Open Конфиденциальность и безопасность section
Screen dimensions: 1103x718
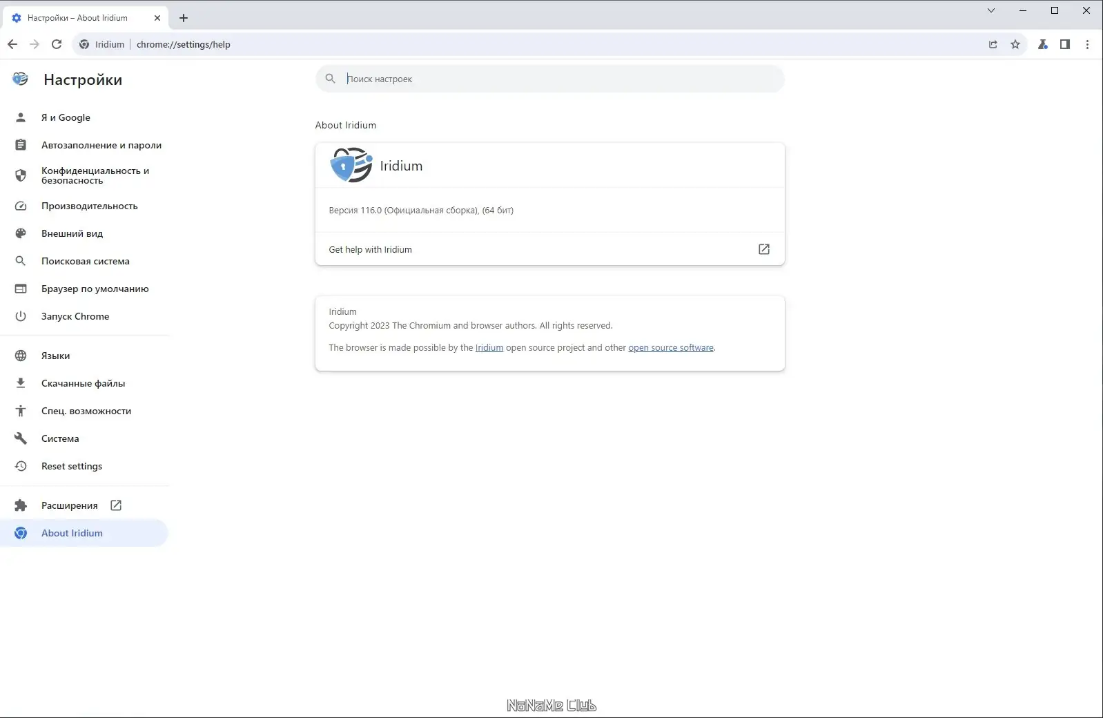pos(84,175)
